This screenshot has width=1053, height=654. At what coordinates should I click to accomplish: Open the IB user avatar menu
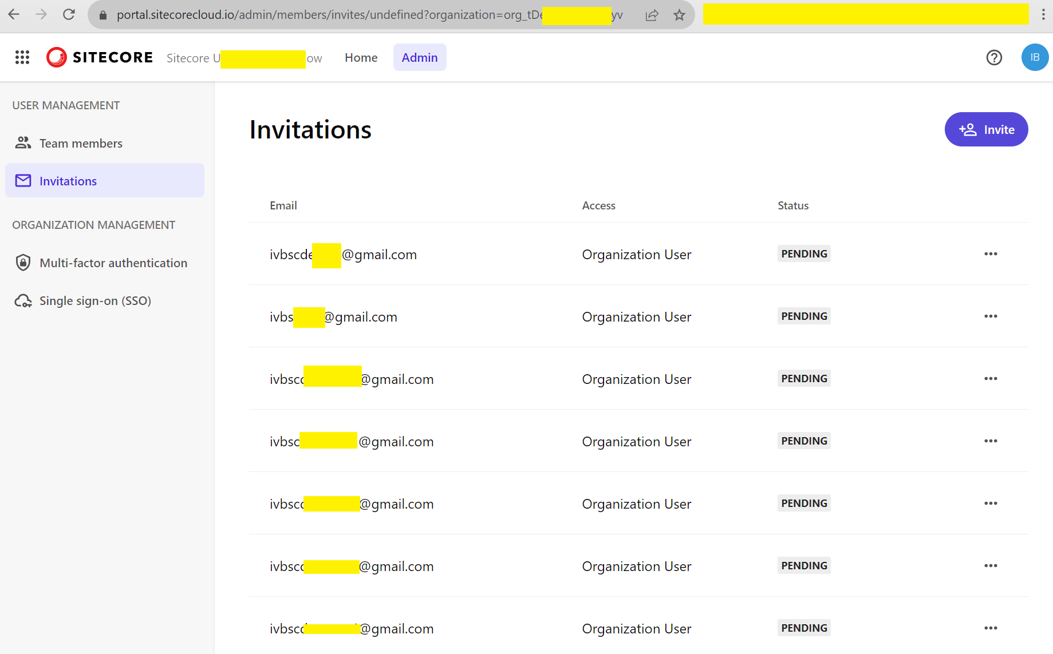click(x=1034, y=57)
